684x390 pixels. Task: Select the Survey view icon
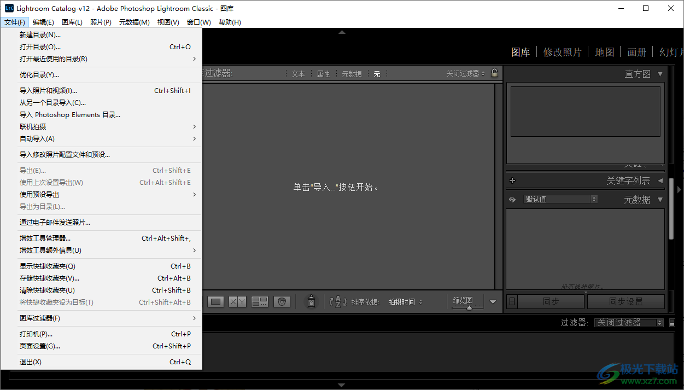260,301
